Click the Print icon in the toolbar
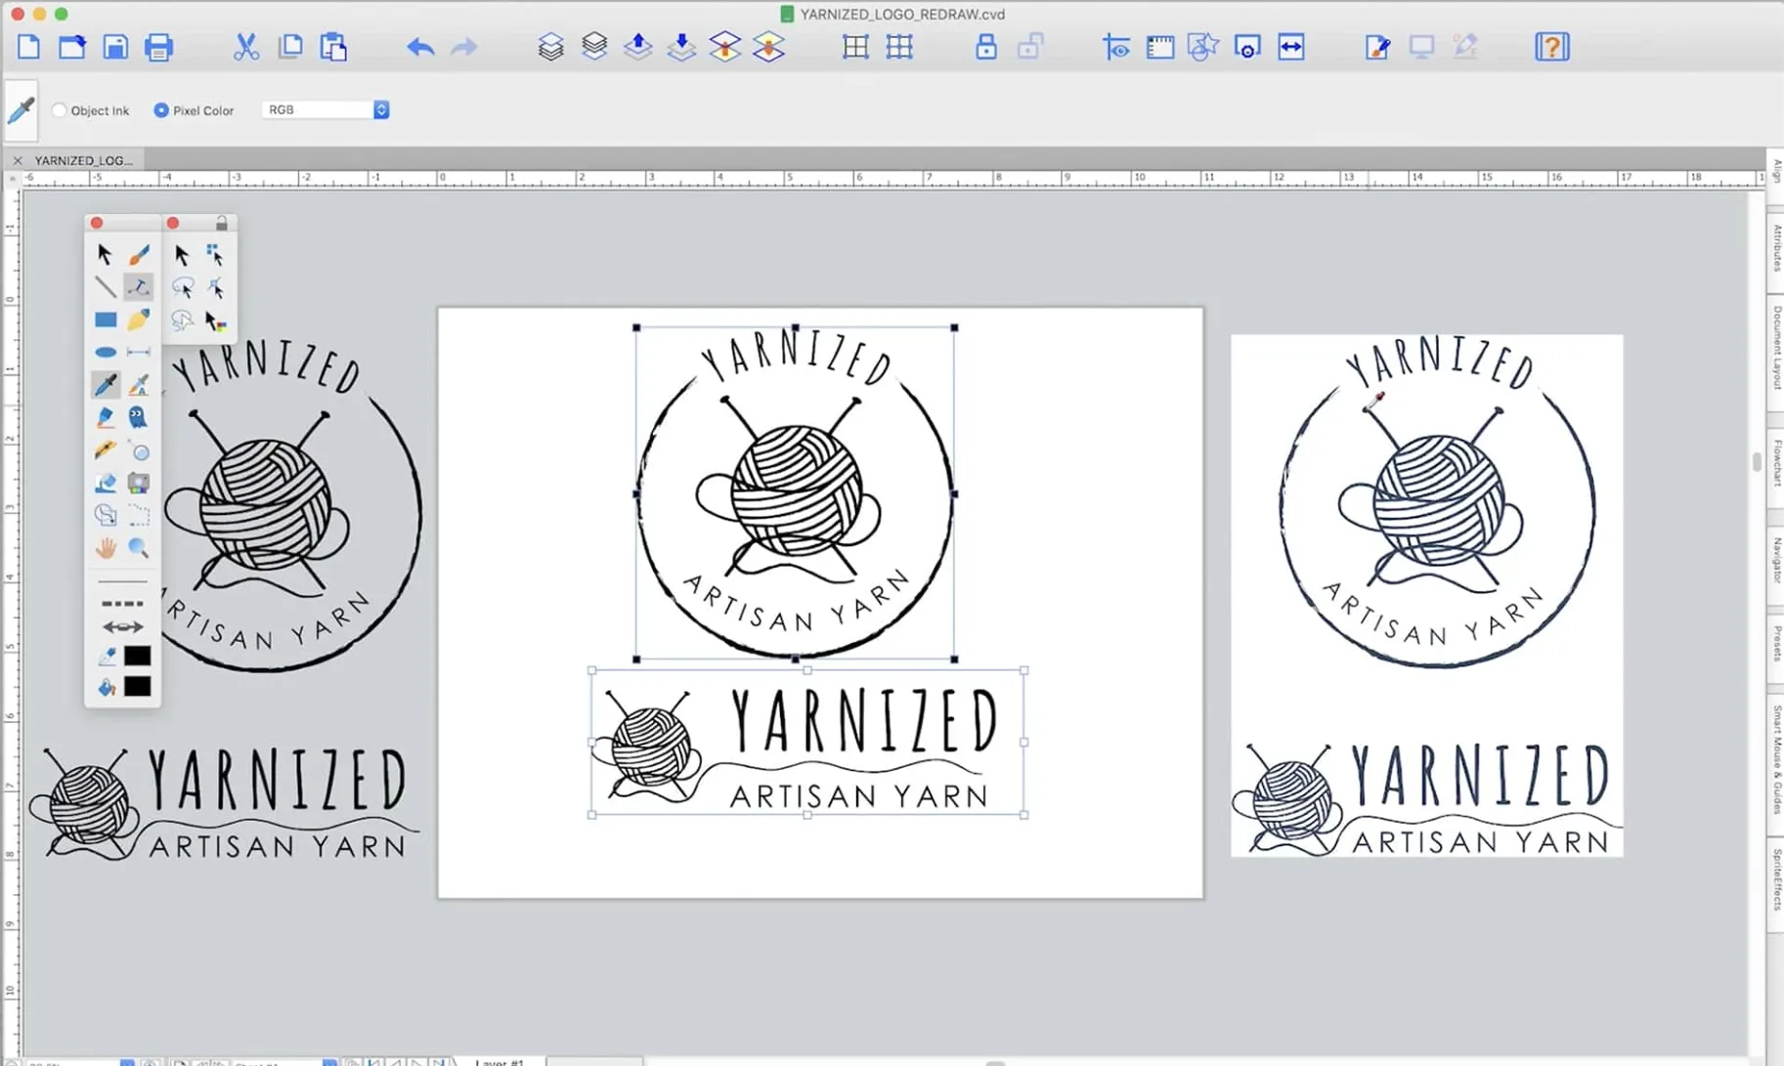This screenshot has height=1066, width=1784. (x=158, y=47)
